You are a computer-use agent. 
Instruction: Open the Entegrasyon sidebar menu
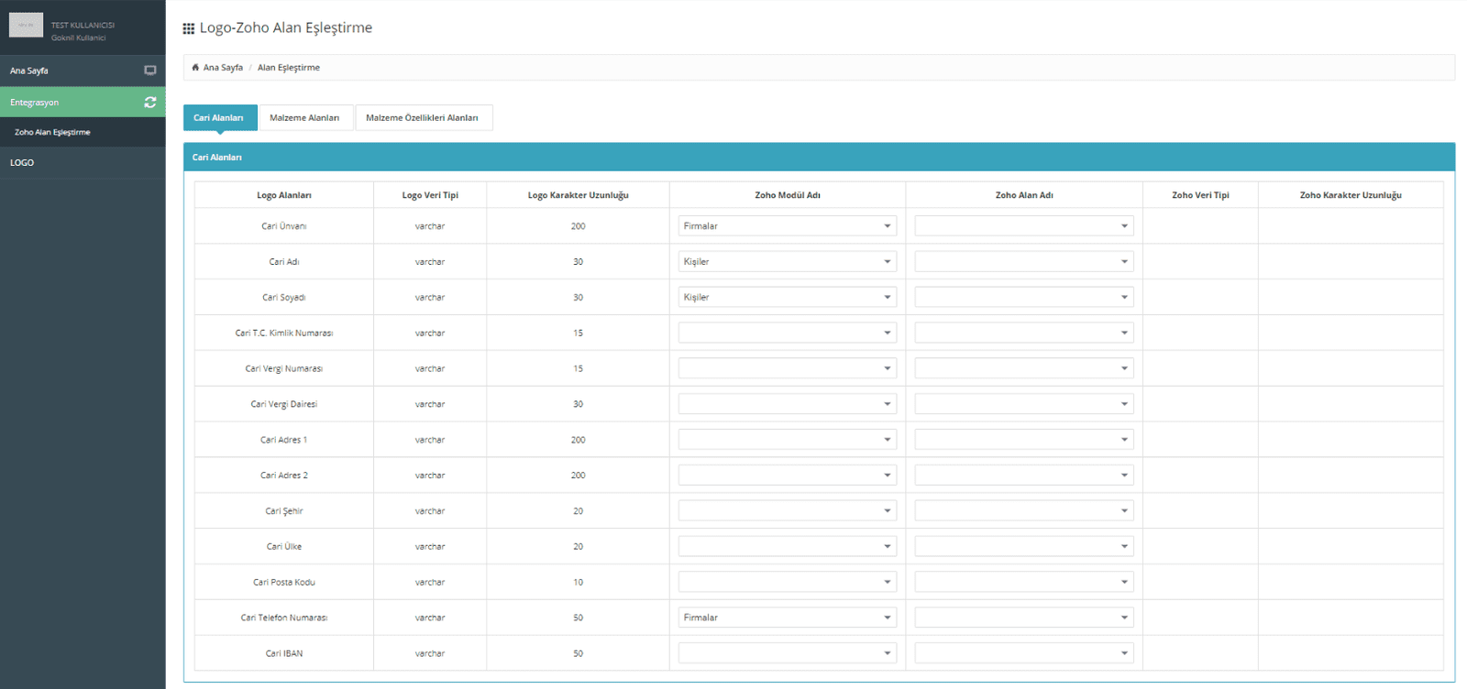tap(83, 102)
